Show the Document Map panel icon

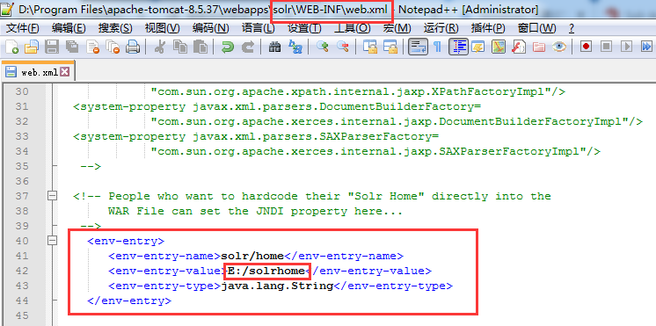(499, 47)
